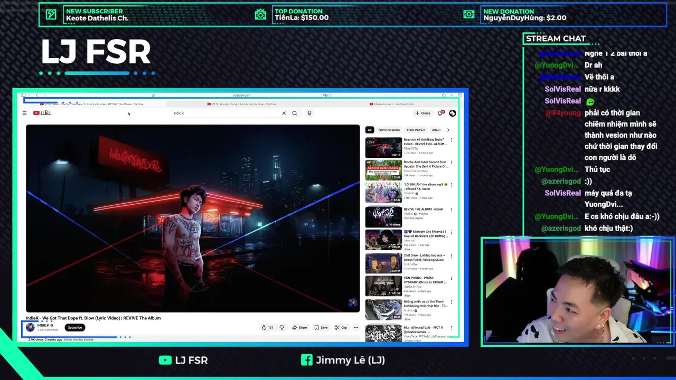Add a new Safari tab with plus
The width and height of the screenshot is (676, 380).
click(452, 95)
